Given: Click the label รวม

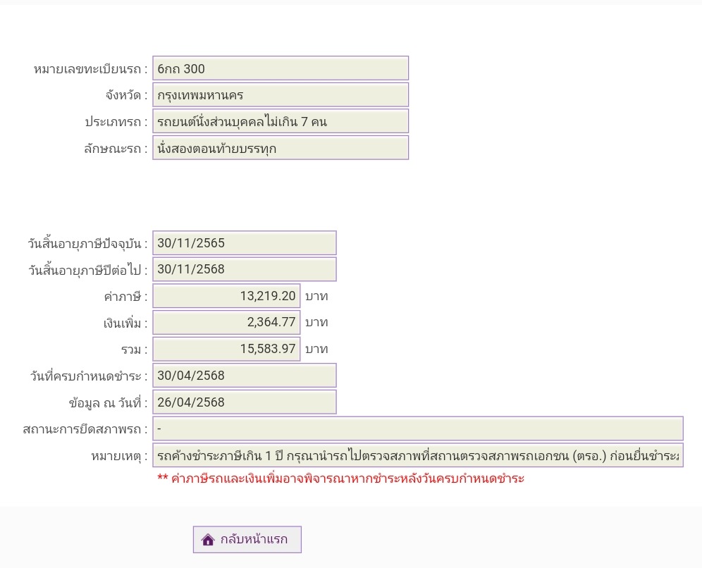Looking at the screenshot, I should point(135,350).
